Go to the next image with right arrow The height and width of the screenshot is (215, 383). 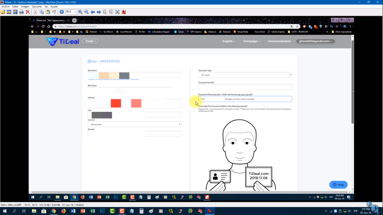click(99, 12)
